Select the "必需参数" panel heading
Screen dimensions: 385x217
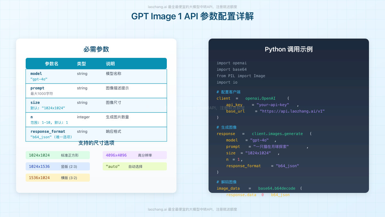(96, 49)
